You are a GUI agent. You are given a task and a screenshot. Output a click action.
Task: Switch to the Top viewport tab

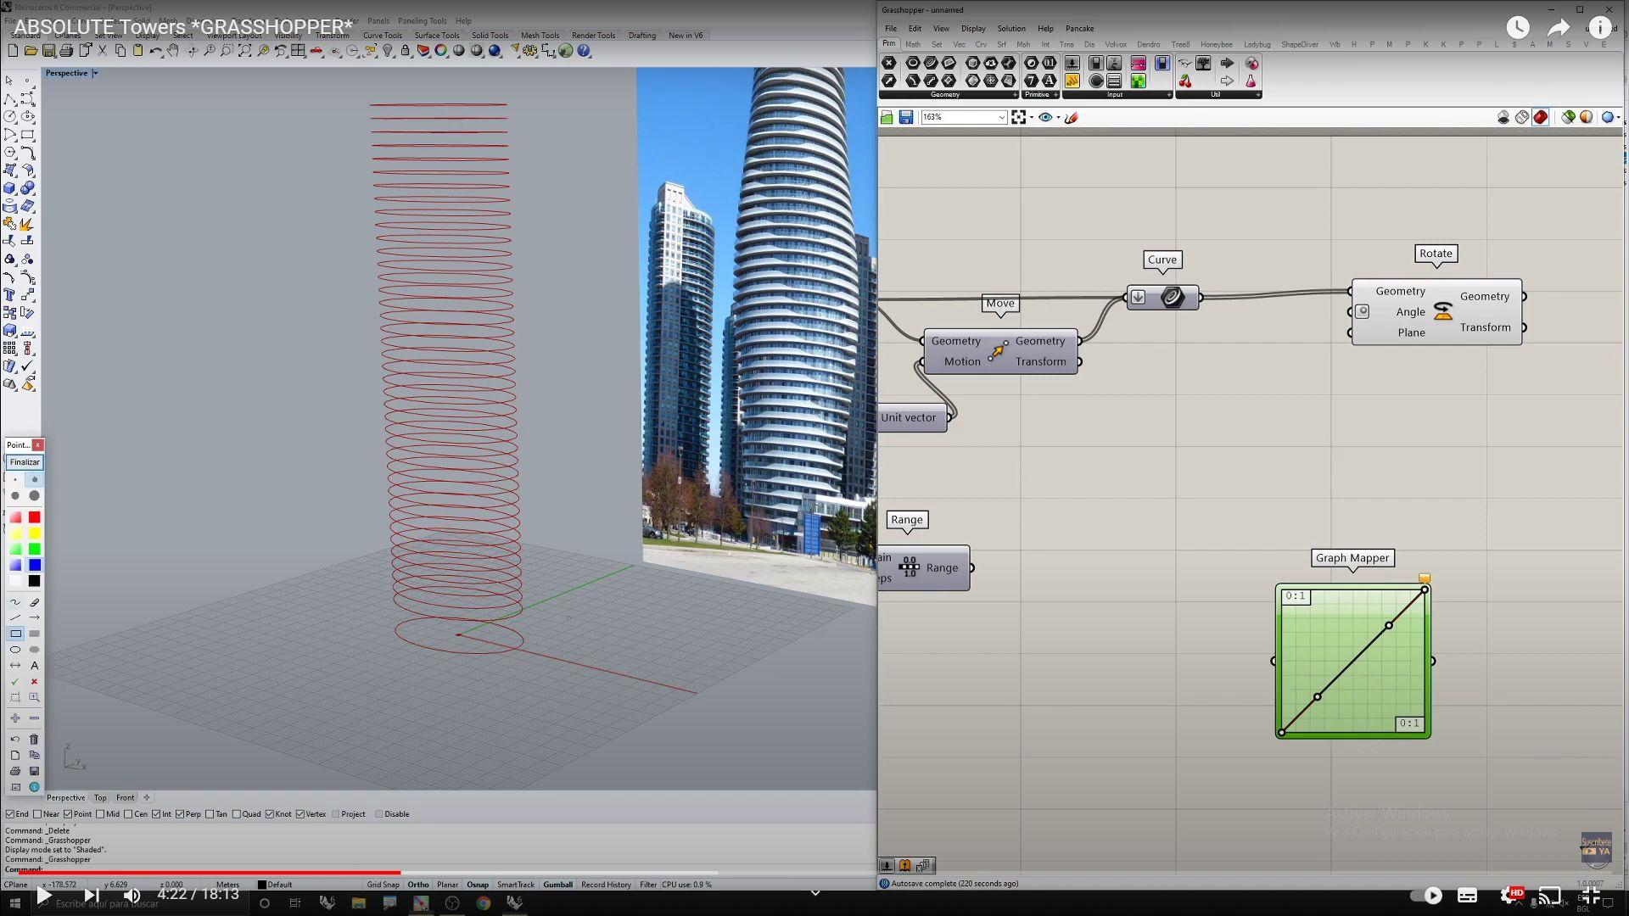tap(100, 798)
